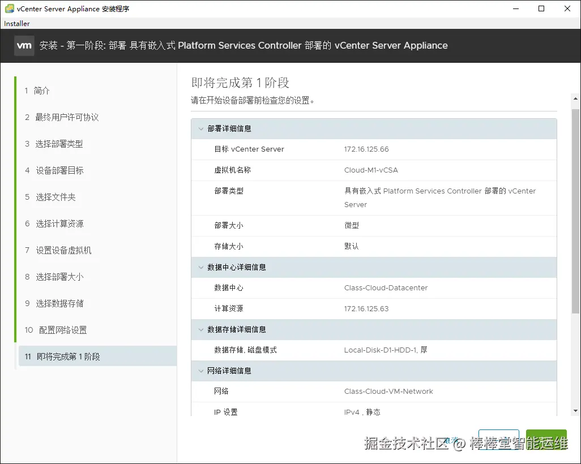Viewport: 581px width, 464px height.
Task: Click the value Class-Cloud-VM-Network
Action: [388, 391]
